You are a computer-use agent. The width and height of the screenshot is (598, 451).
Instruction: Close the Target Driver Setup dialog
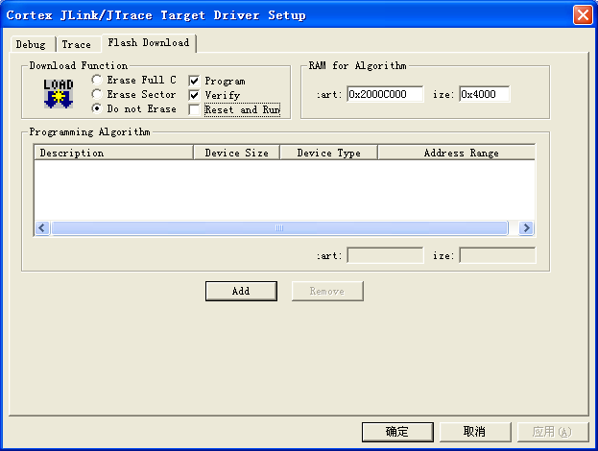[x=583, y=15]
